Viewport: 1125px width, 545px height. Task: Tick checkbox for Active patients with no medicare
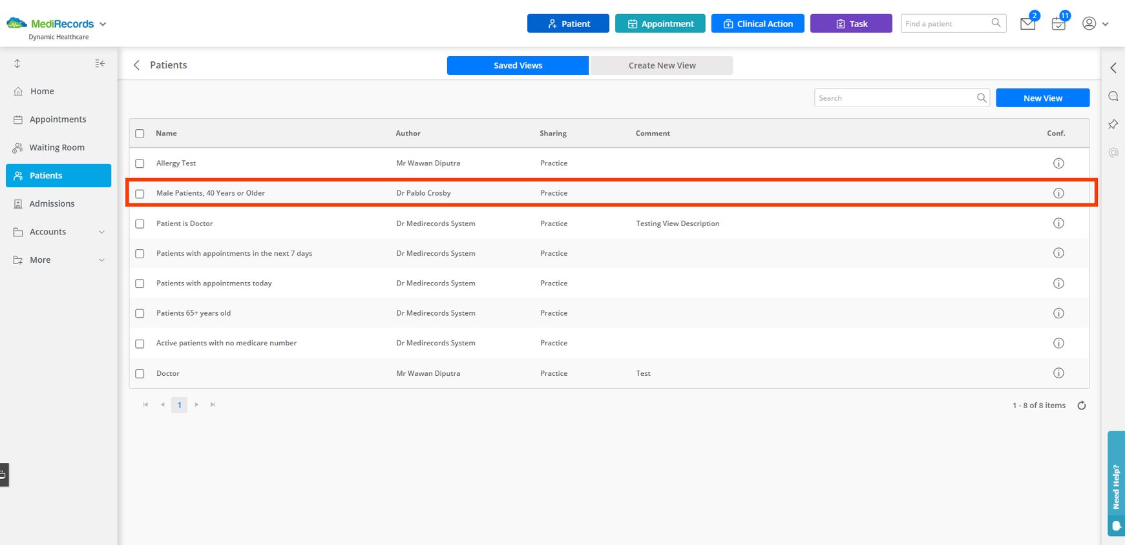coord(140,344)
